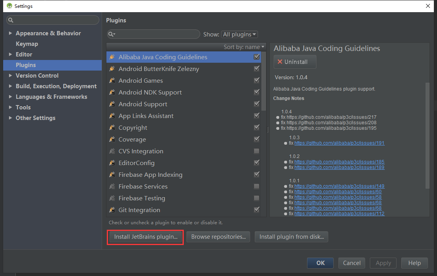Open the Help button
437x276 pixels.
tap(415, 263)
